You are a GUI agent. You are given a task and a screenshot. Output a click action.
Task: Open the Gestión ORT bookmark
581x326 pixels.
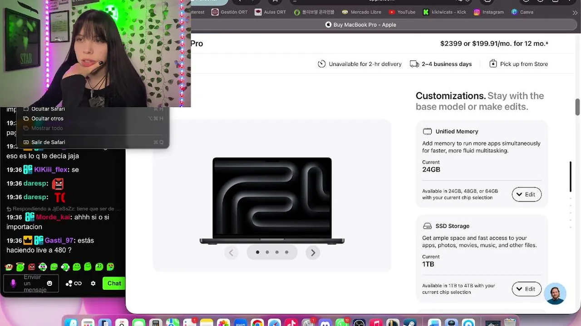(230, 12)
